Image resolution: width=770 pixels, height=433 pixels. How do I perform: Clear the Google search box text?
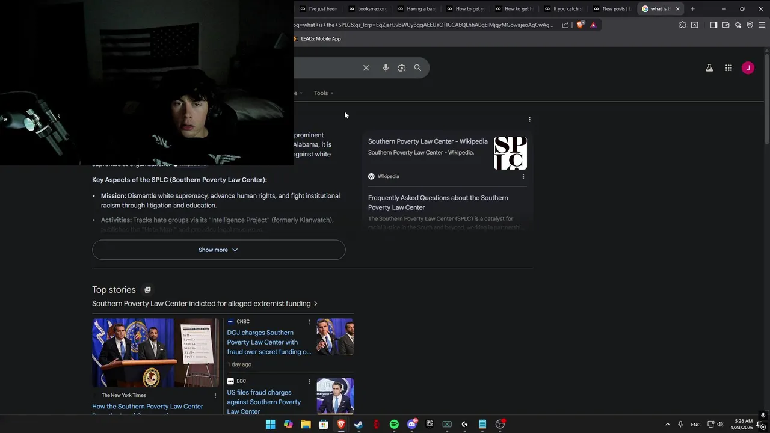366,68
